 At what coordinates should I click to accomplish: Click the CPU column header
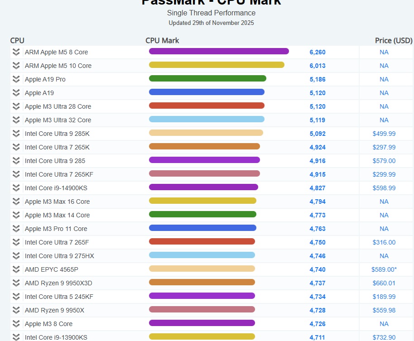pyautogui.click(x=17, y=40)
